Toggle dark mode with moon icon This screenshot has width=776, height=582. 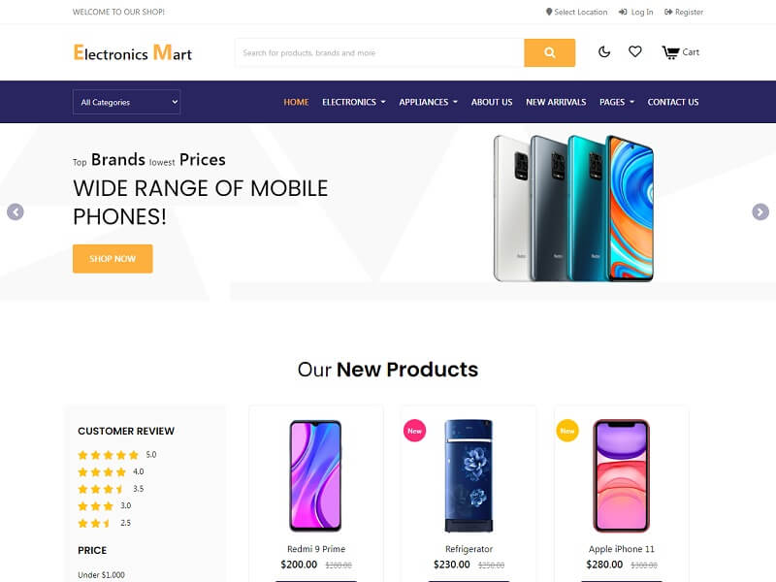point(603,52)
